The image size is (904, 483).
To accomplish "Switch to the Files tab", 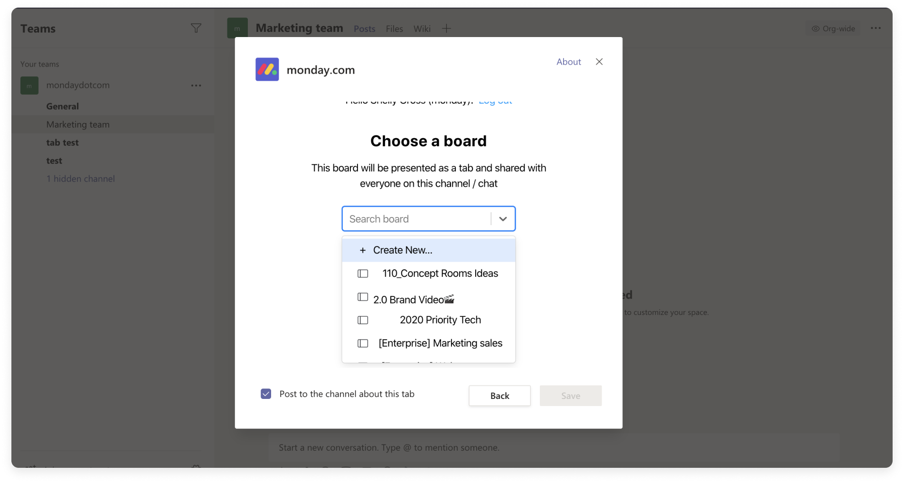I will click(394, 28).
